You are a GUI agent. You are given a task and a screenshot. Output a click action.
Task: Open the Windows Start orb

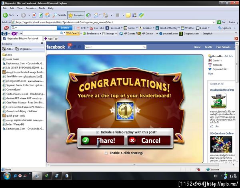pos(7,176)
